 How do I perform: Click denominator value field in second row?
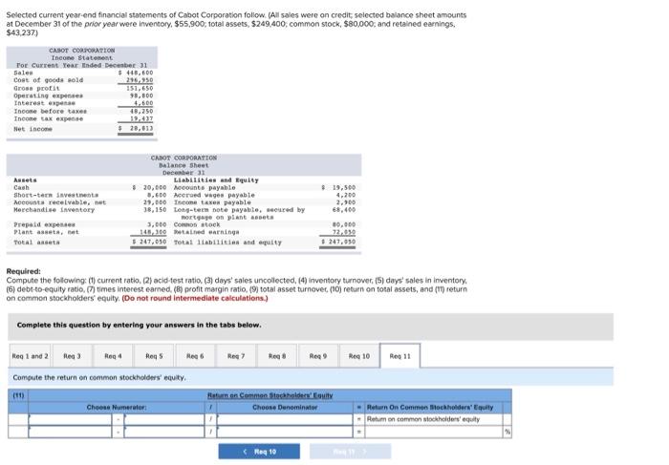pos(285,432)
